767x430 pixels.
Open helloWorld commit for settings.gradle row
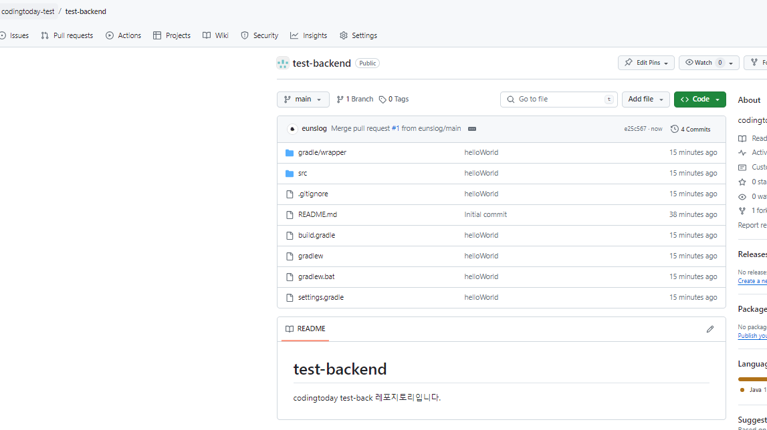[481, 297]
